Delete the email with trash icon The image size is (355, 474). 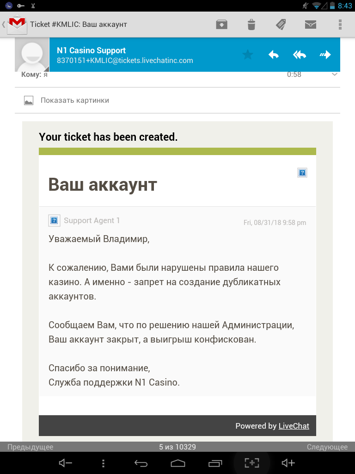click(x=251, y=25)
